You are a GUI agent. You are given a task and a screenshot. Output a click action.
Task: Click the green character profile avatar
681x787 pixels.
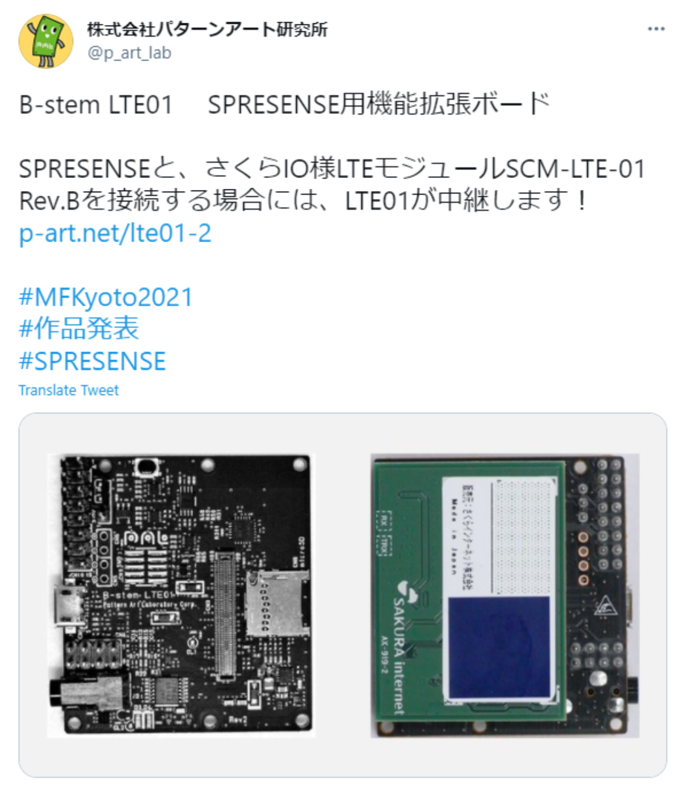(x=46, y=41)
